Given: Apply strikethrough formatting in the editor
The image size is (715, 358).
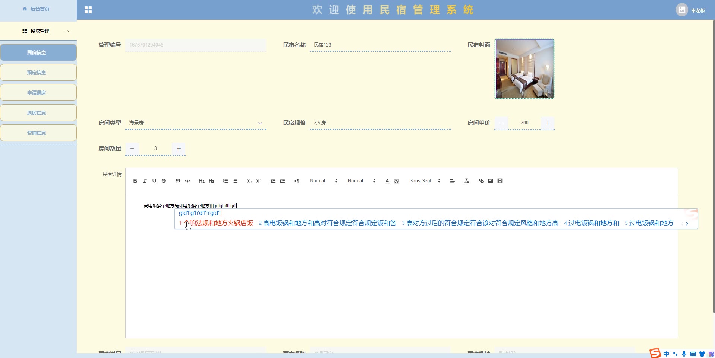Looking at the screenshot, I should coord(164,181).
